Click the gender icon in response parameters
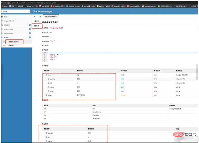The image size is (199, 143). coord(47,133)
